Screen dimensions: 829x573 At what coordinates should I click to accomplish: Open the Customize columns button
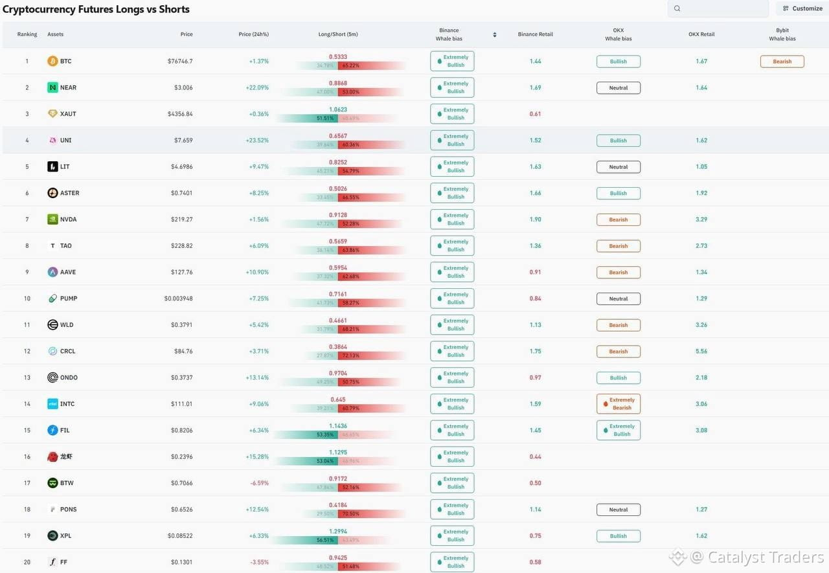pos(802,8)
